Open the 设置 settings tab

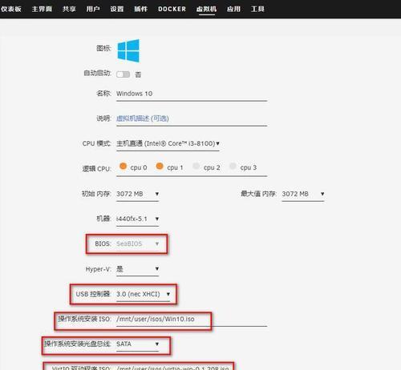117,9
